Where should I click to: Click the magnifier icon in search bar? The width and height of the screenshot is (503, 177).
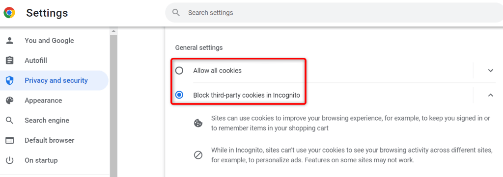click(176, 12)
